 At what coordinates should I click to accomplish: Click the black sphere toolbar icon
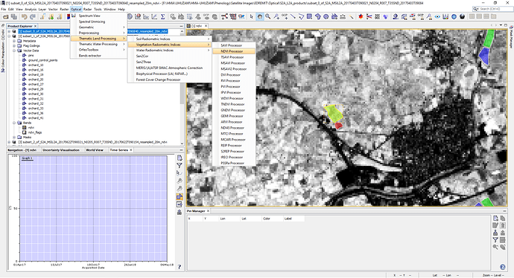pos(462,16)
